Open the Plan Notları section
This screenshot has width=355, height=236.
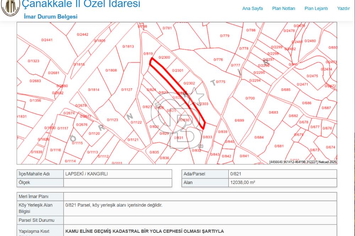coord(283,9)
